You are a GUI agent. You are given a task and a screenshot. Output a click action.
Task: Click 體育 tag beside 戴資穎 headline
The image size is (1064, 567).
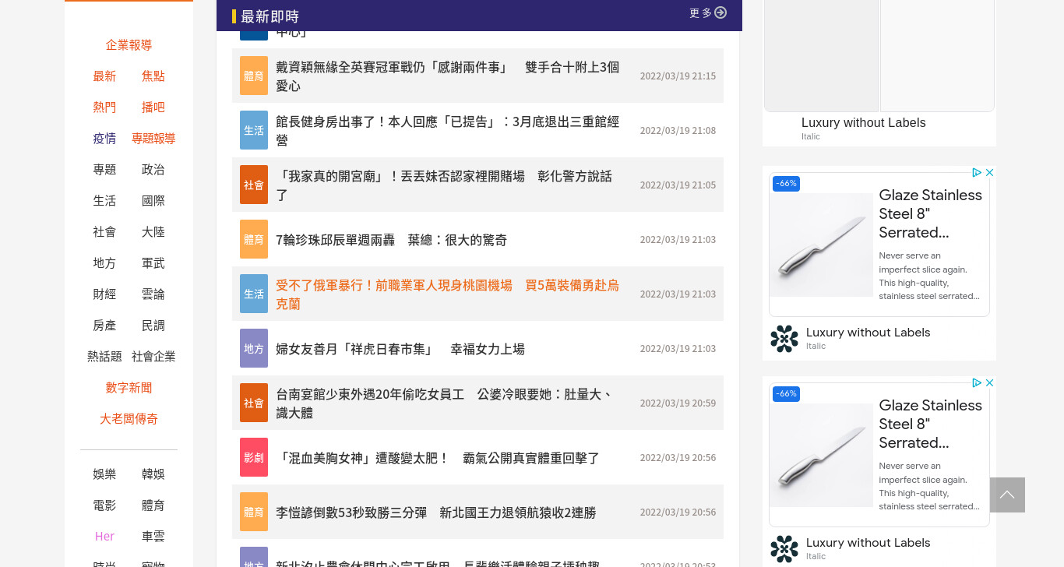click(x=254, y=76)
